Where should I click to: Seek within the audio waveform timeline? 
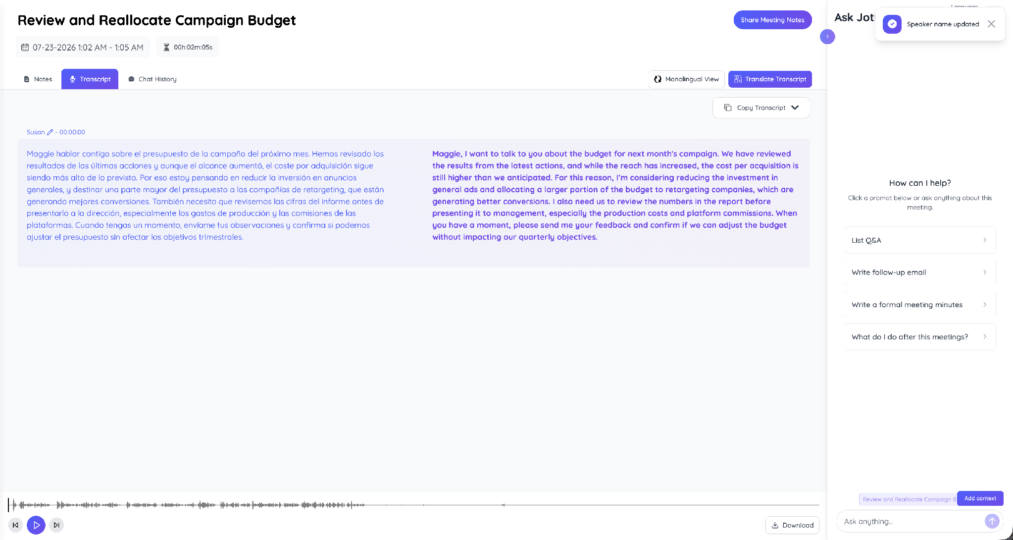pyautogui.click(x=413, y=505)
